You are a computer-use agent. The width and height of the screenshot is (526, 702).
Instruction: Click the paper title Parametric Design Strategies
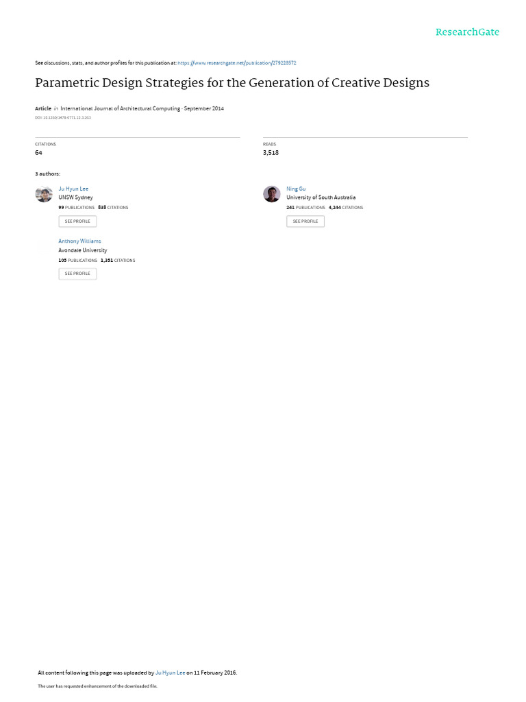(232, 83)
